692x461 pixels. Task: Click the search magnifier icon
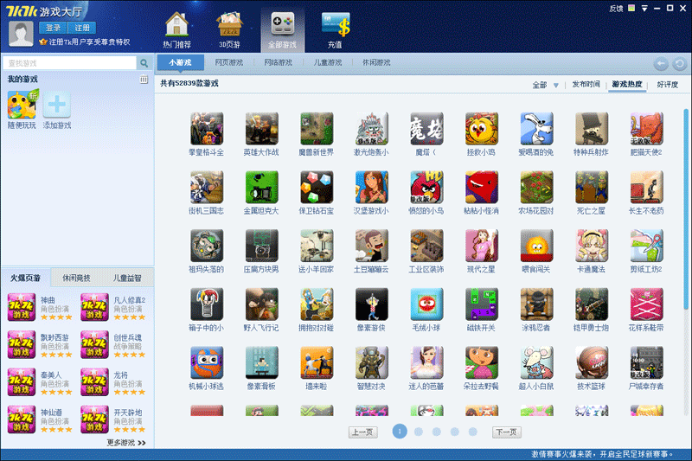144,63
